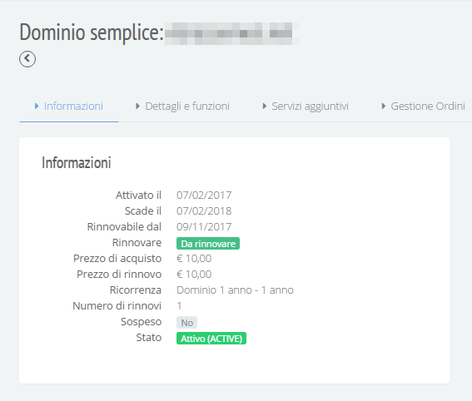Image resolution: width=472 pixels, height=401 pixels.
Task: Click the green Da rinnovare badge
Action: [x=208, y=244]
